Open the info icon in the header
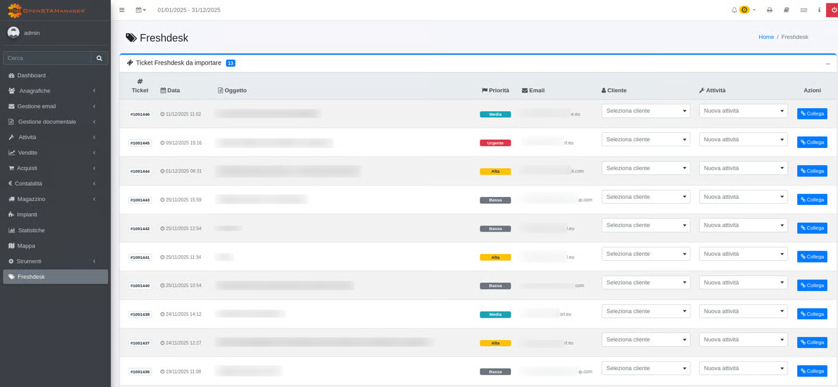The image size is (838, 387). [819, 10]
